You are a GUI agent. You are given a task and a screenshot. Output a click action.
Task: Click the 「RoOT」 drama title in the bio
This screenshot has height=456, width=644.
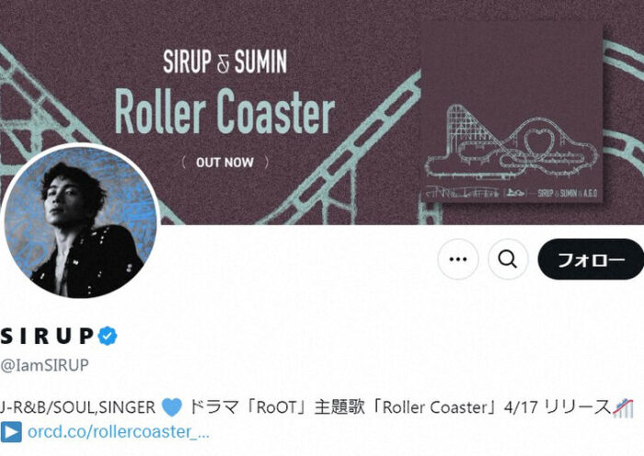(277, 407)
